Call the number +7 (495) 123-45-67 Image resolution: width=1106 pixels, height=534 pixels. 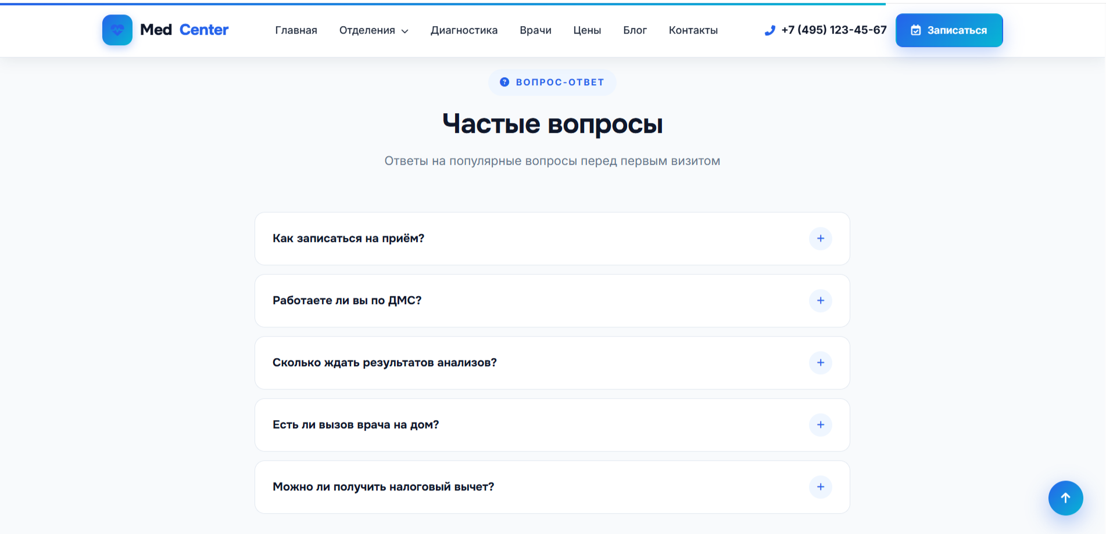[834, 30]
